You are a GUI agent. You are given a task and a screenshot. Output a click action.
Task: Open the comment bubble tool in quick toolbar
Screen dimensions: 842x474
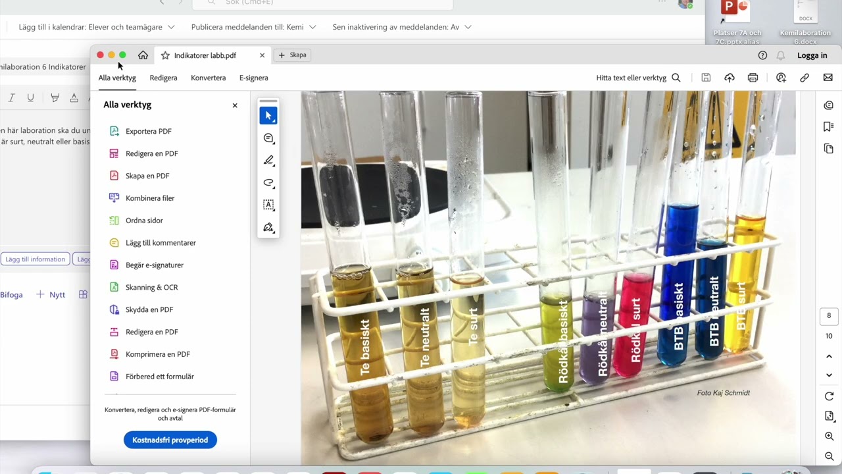[268, 138]
